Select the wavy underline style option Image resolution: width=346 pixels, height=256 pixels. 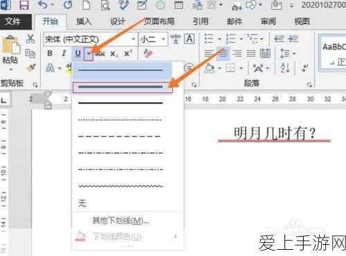pyautogui.click(x=120, y=186)
